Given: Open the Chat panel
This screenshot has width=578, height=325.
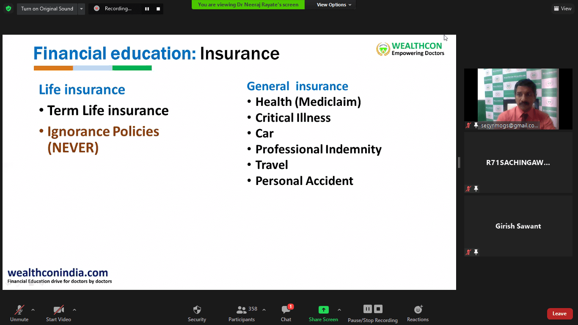Looking at the screenshot, I should coord(286,313).
